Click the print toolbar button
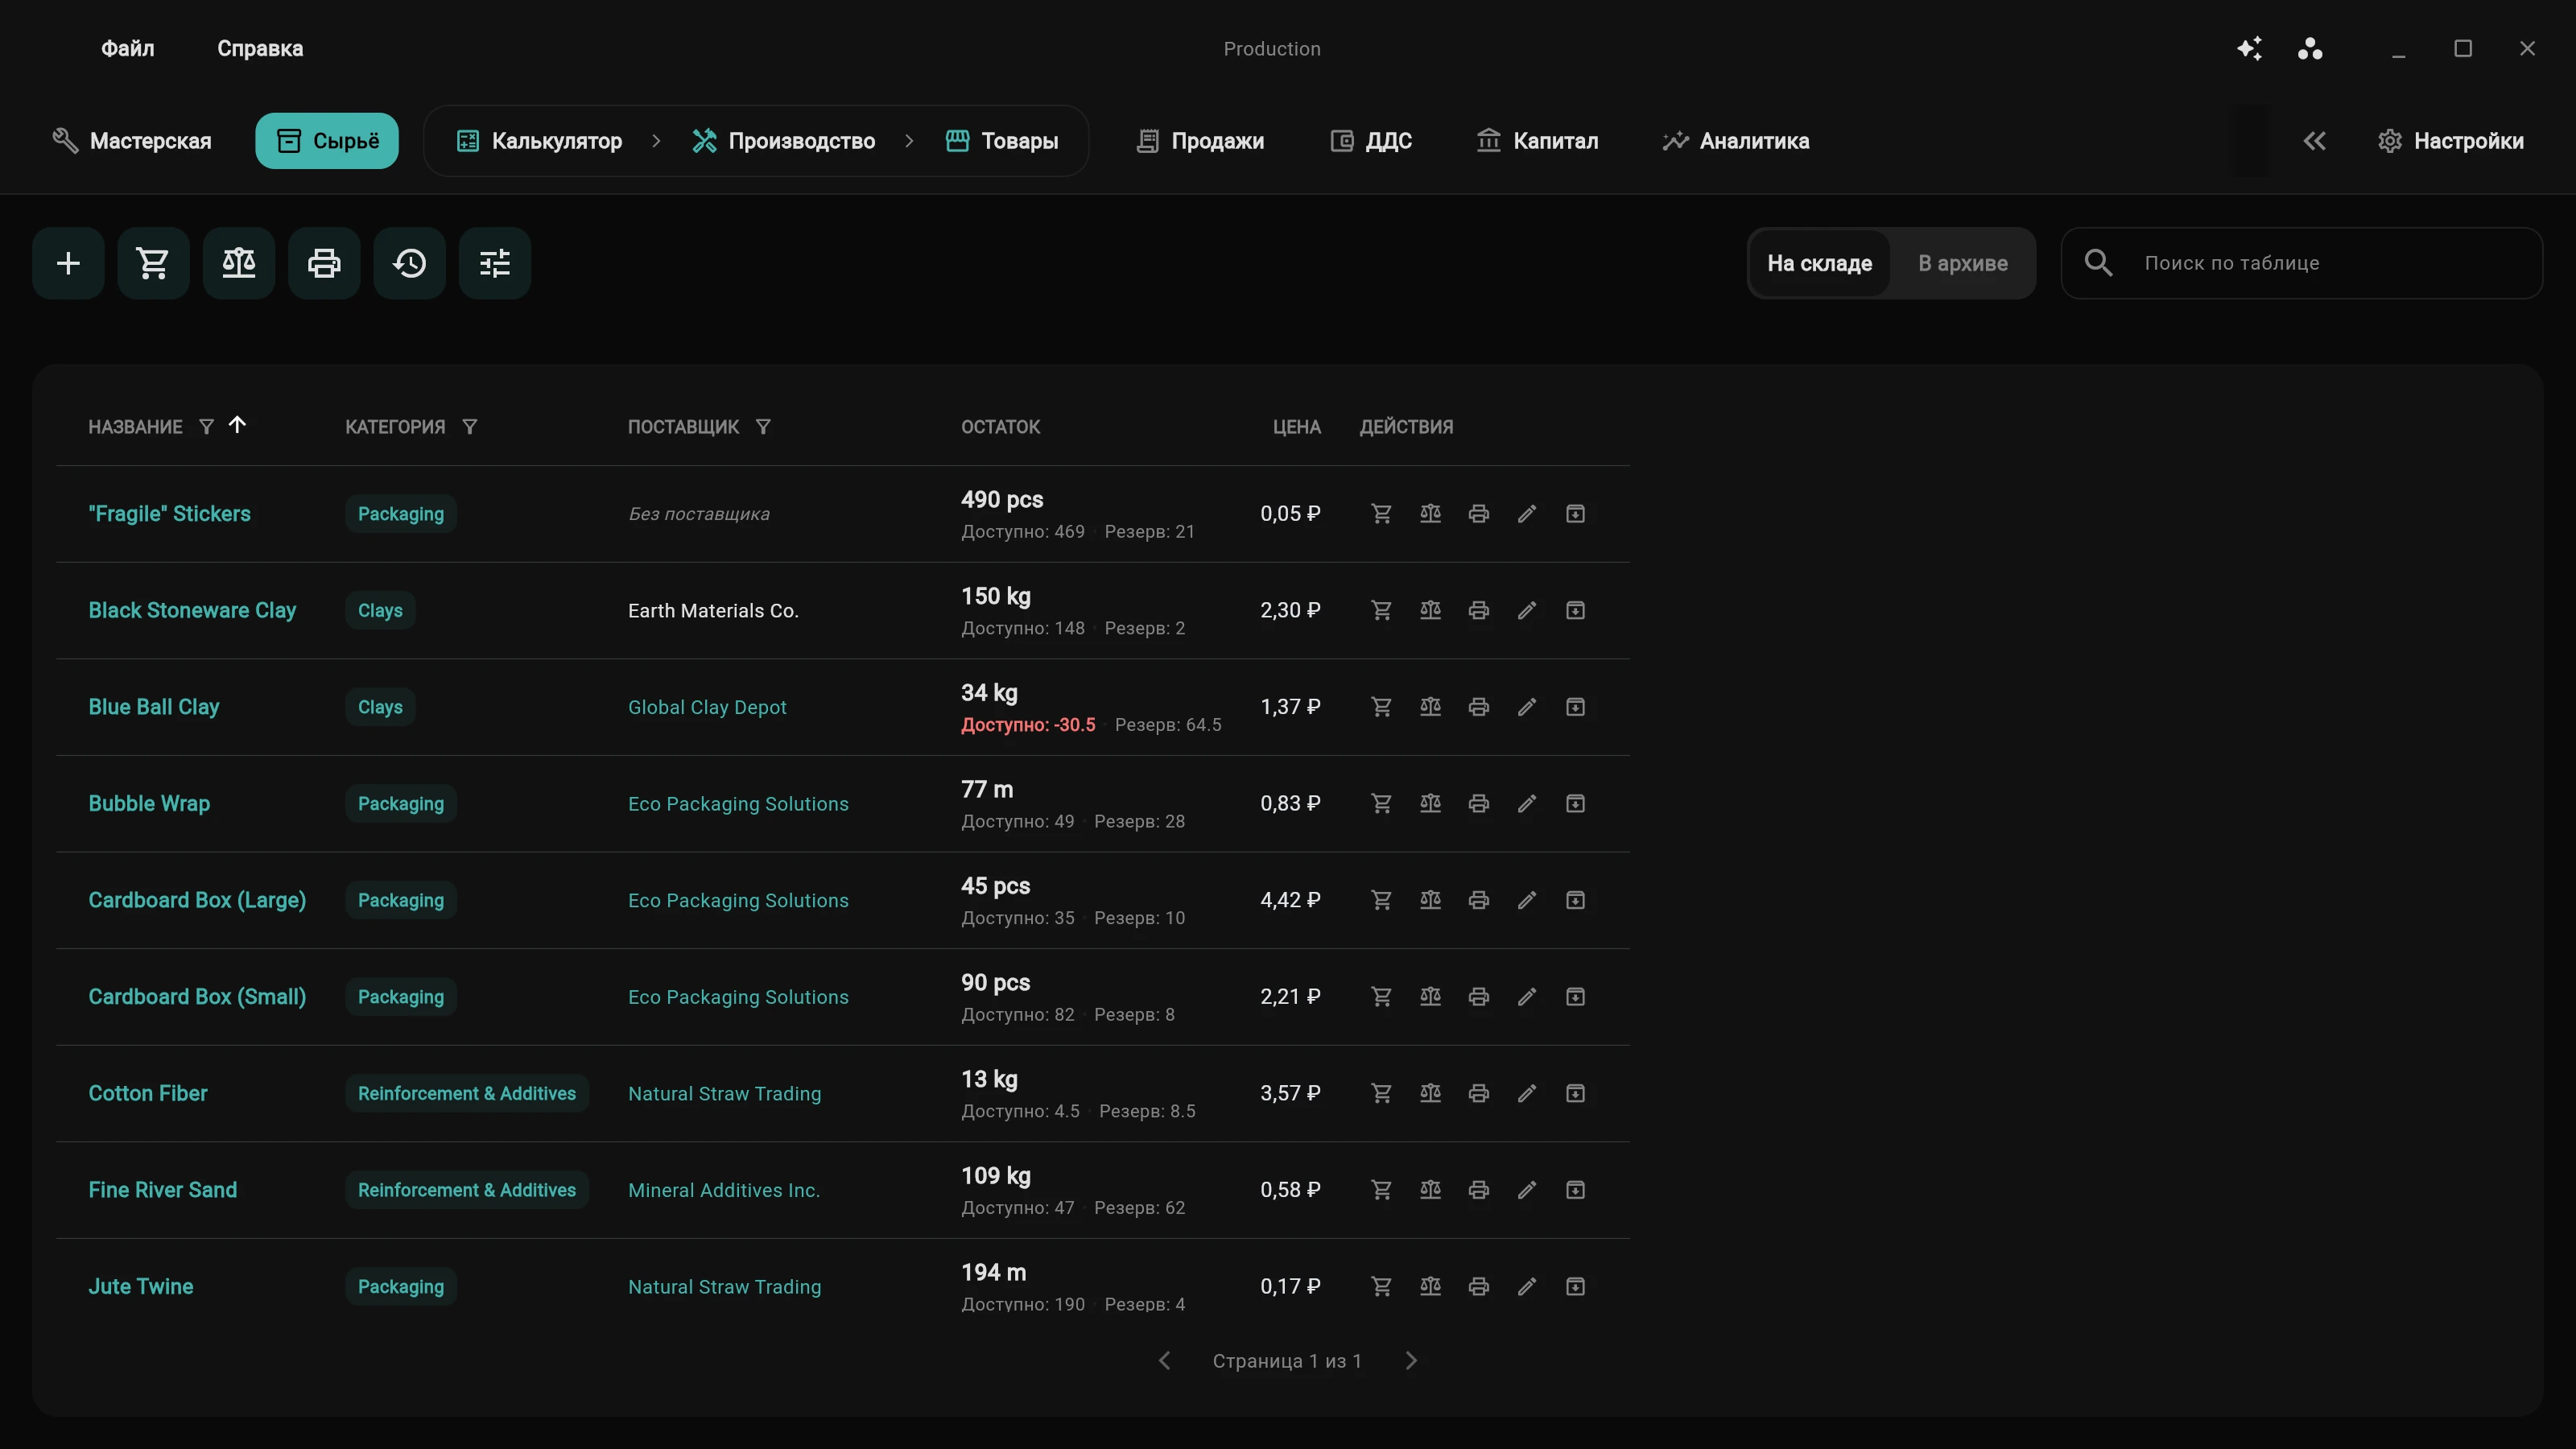This screenshot has width=2576, height=1449. [324, 263]
